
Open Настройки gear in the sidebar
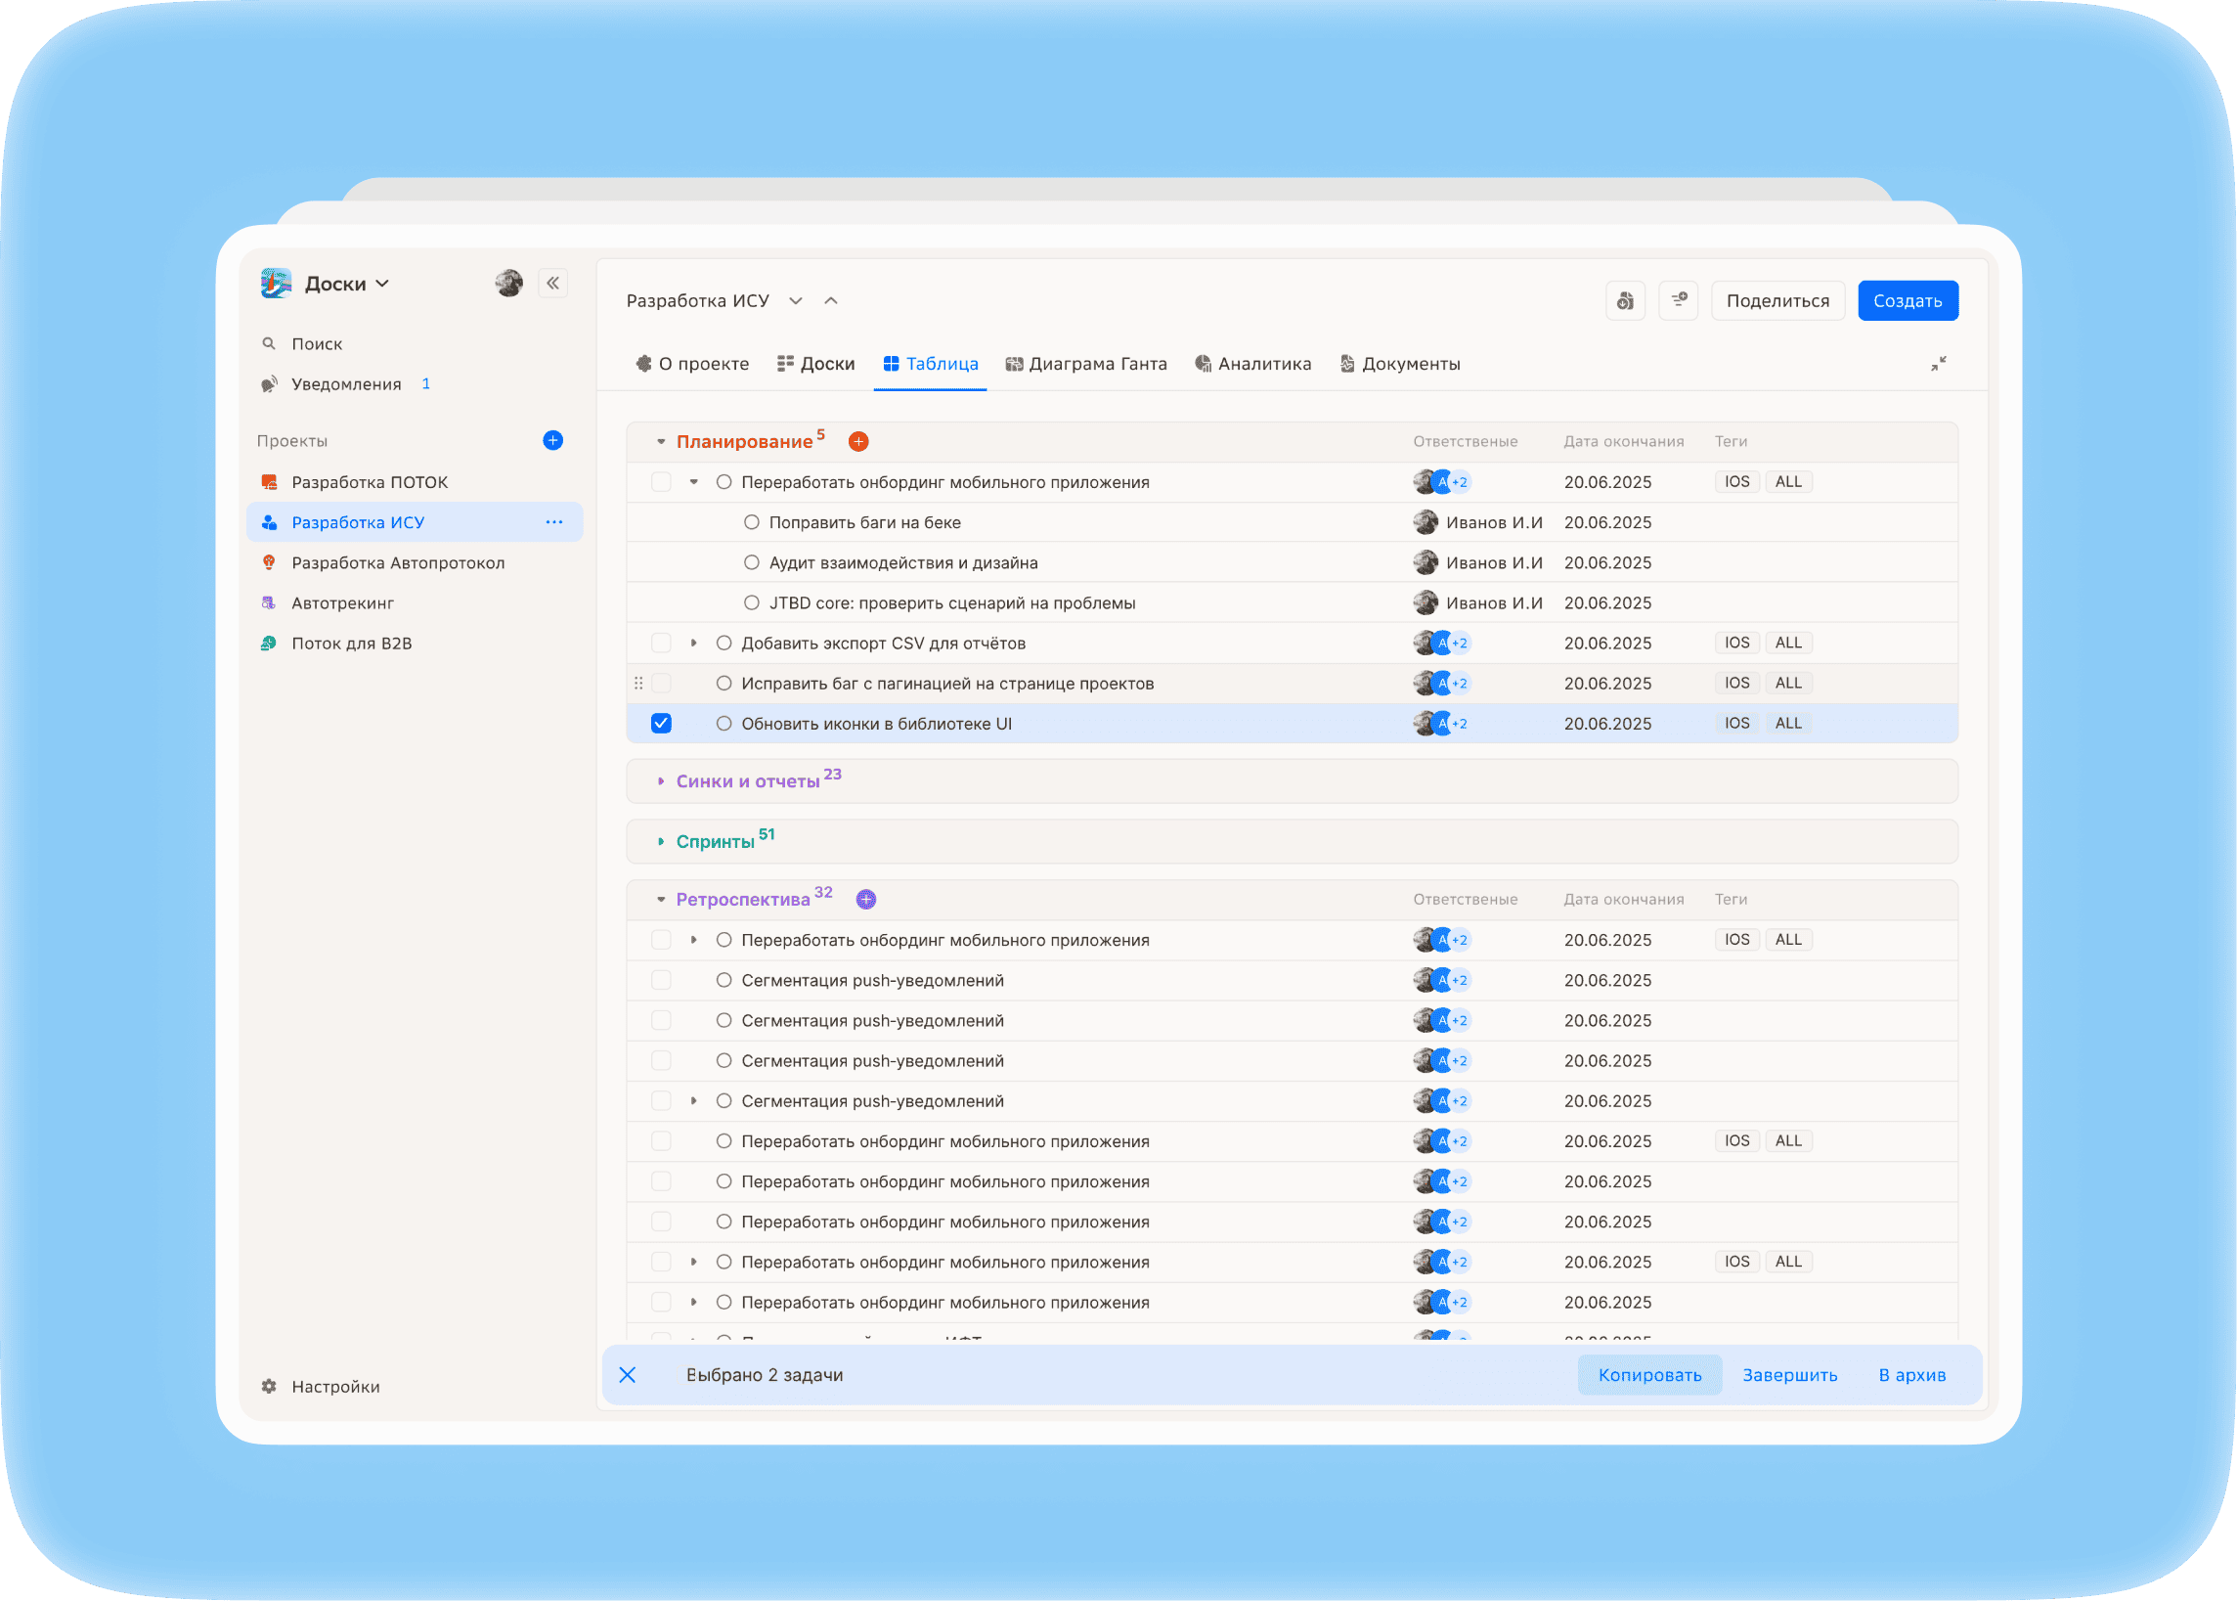tap(322, 1387)
